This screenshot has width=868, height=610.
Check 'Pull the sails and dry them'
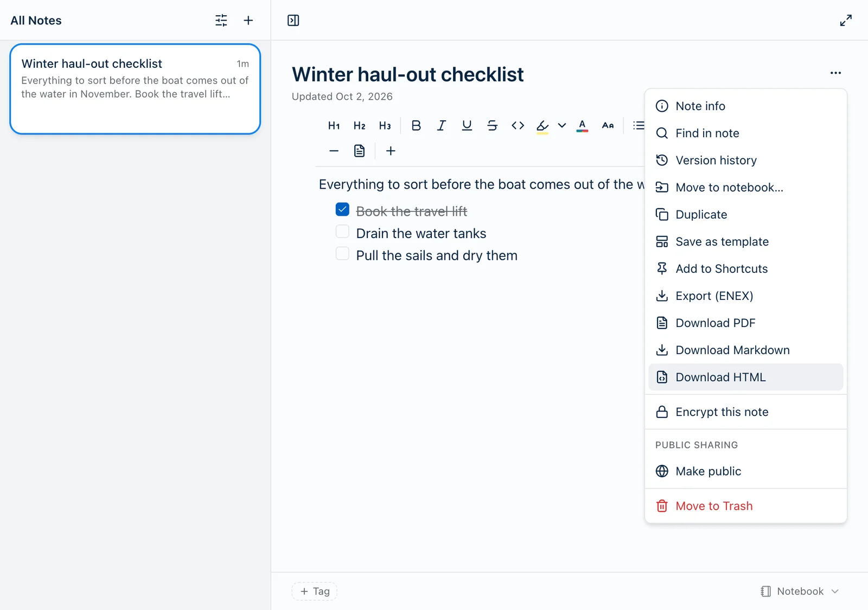click(342, 253)
